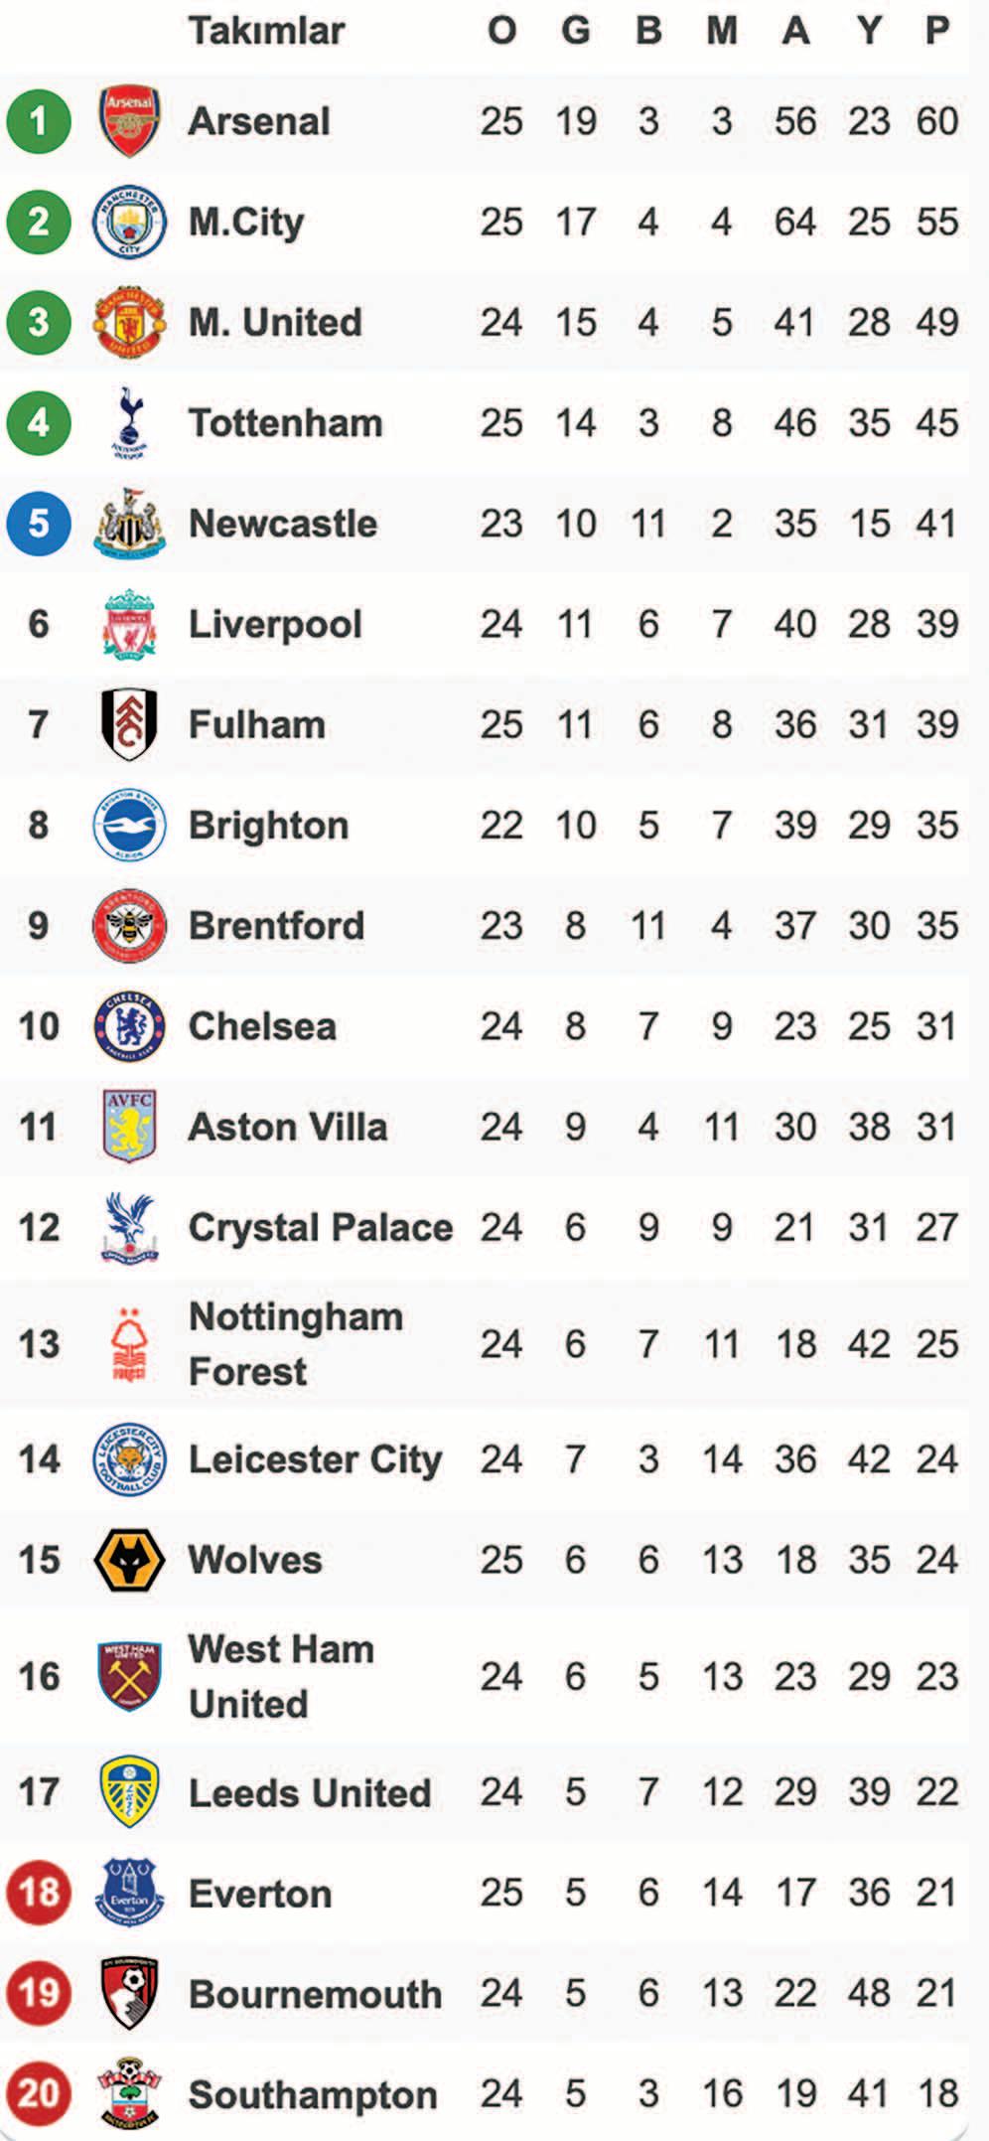Click the Arsenal club crest

tap(129, 121)
